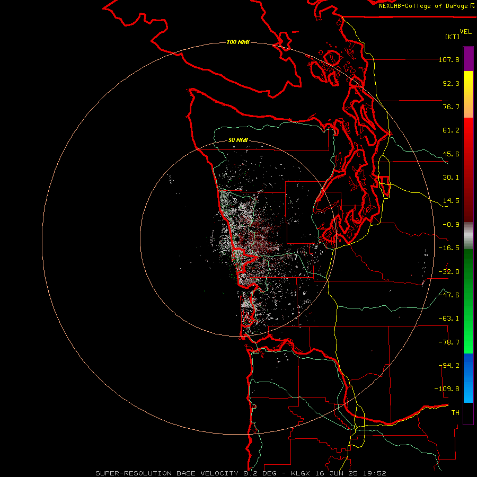Click the 50 NMI range ring label
Image resolution: width=477 pixels, height=477 pixels.
click(x=238, y=140)
